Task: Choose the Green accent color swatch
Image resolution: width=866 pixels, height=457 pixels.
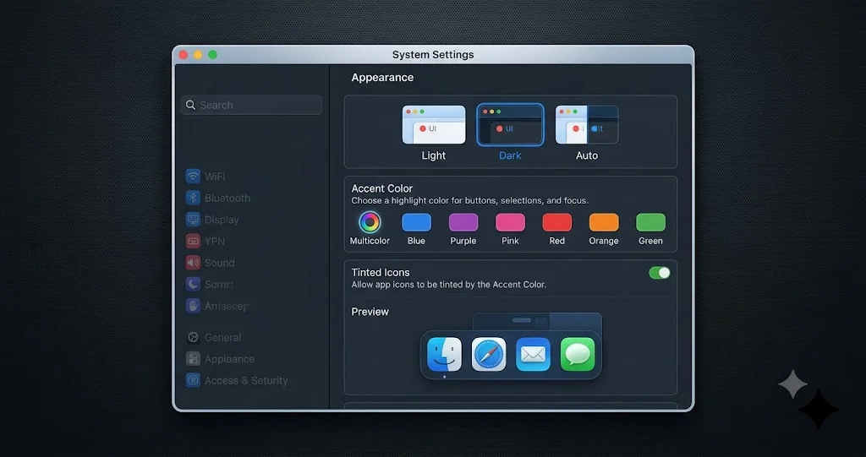Action: coord(650,222)
